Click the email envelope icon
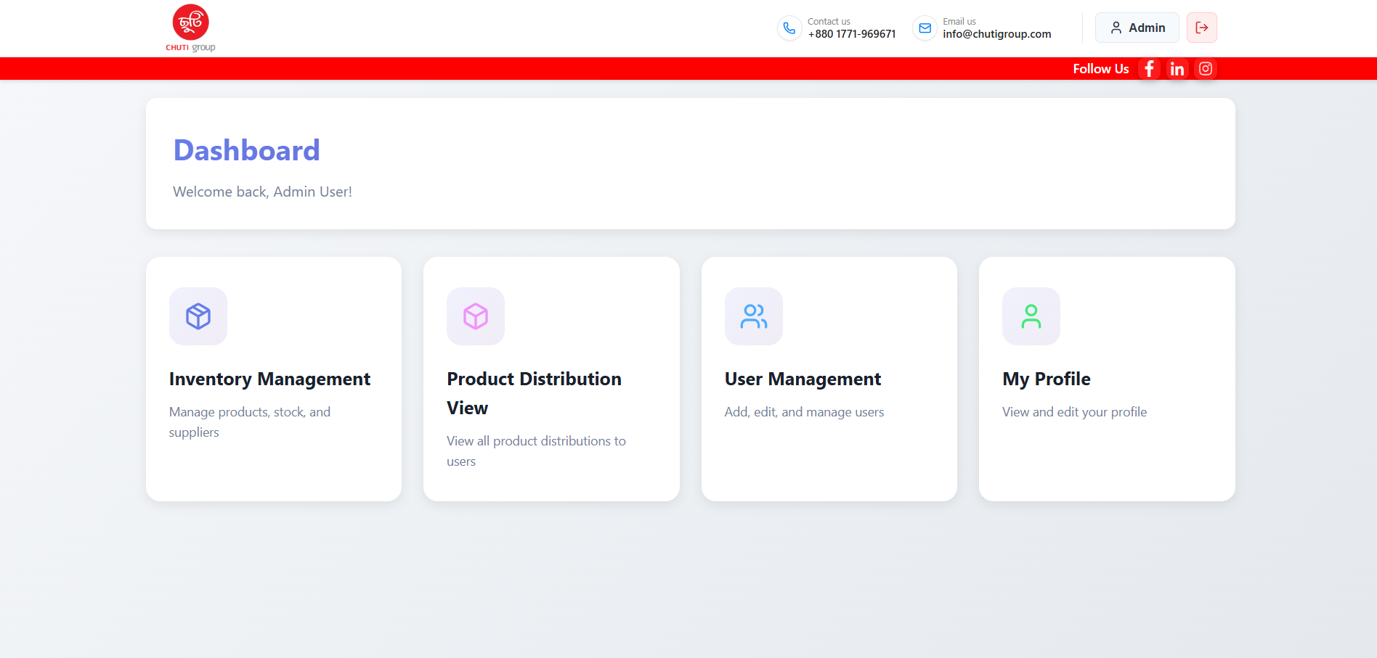Screen dimensions: 1377x658 925,28
